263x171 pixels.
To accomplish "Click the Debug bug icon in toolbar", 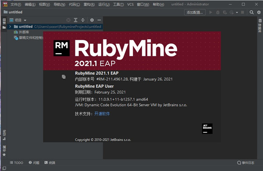I will pyautogui.click(x=218, y=12).
